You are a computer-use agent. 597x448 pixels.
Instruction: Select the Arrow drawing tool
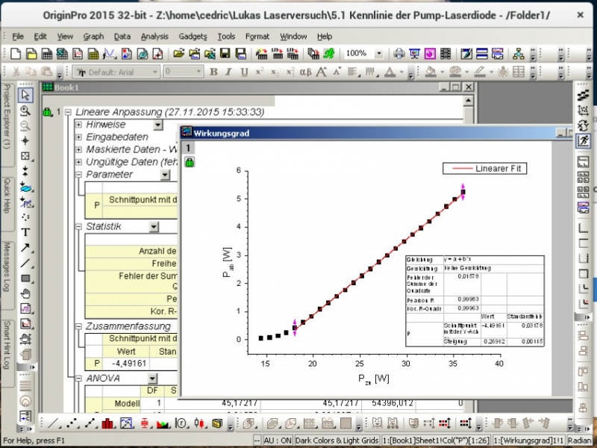click(25, 248)
